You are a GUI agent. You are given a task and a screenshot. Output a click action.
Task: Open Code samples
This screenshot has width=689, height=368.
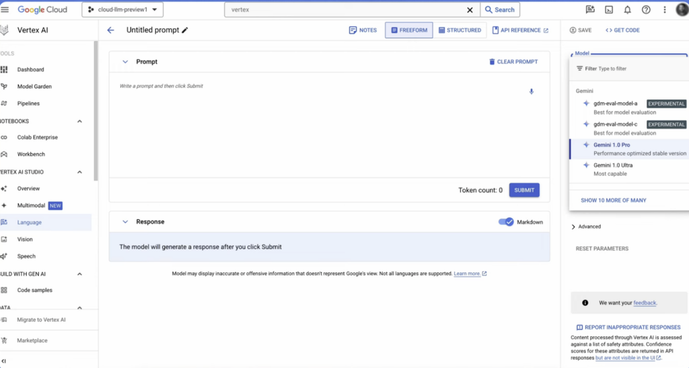tap(34, 290)
